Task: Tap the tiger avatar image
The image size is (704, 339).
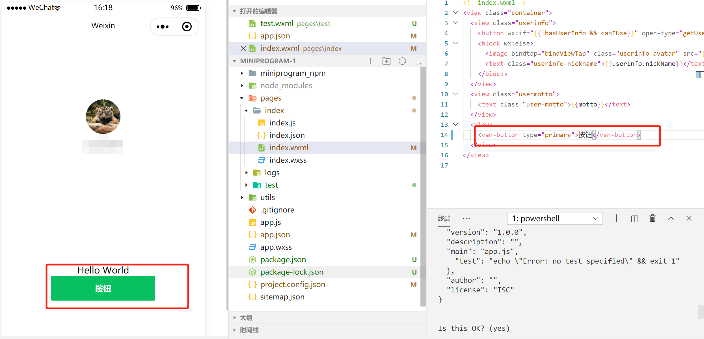Action: (103, 116)
